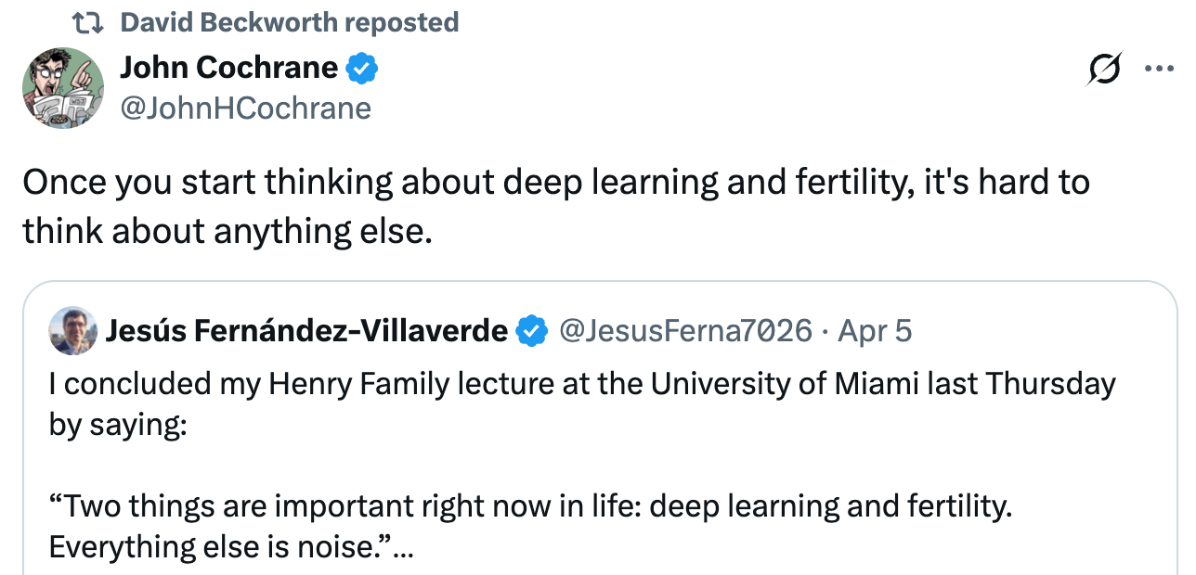Click the Henry Family lecture sentence

click(581, 384)
